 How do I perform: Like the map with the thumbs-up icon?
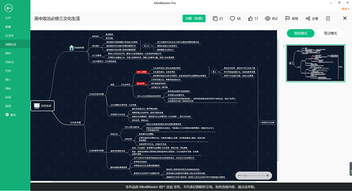coord(250,19)
